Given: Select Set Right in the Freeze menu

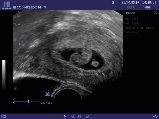Looking at the screenshot, I should click(132, 23).
